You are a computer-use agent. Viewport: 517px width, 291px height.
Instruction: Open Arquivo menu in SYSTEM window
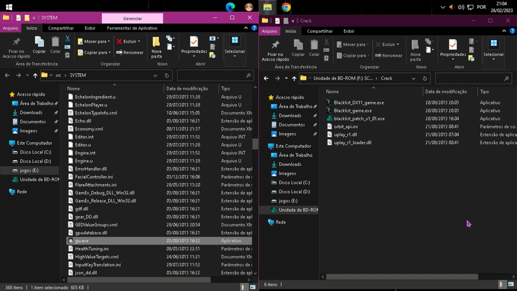(x=11, y=28)
